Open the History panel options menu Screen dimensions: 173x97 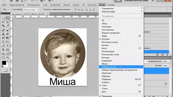(x=170, y=16)
